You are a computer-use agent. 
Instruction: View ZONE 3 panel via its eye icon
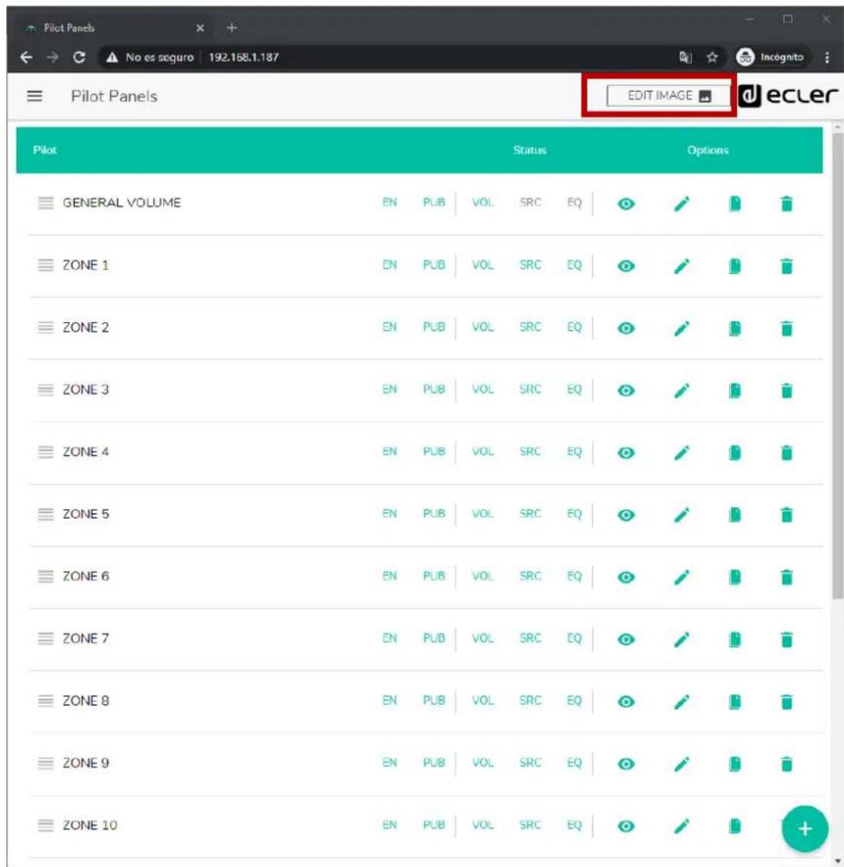coord(625,391)
